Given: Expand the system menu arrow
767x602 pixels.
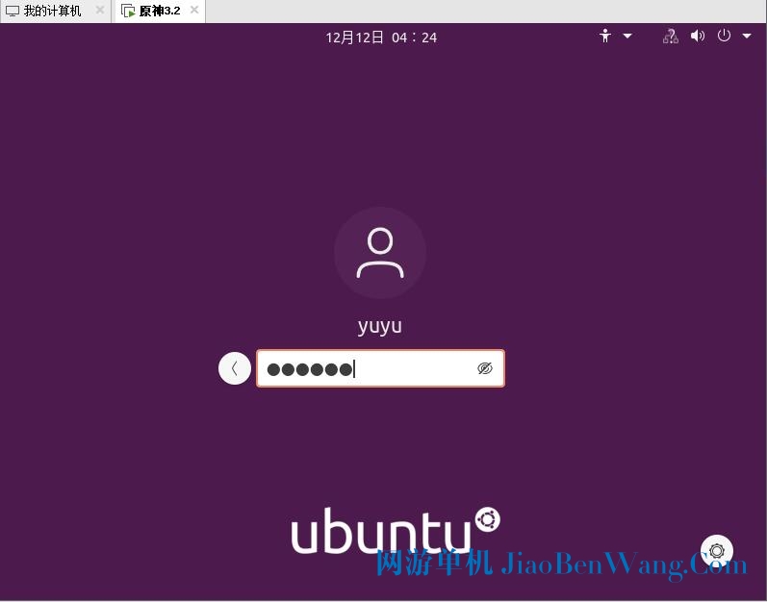Looking at the screenshot, I should click(x=747, y=37).
